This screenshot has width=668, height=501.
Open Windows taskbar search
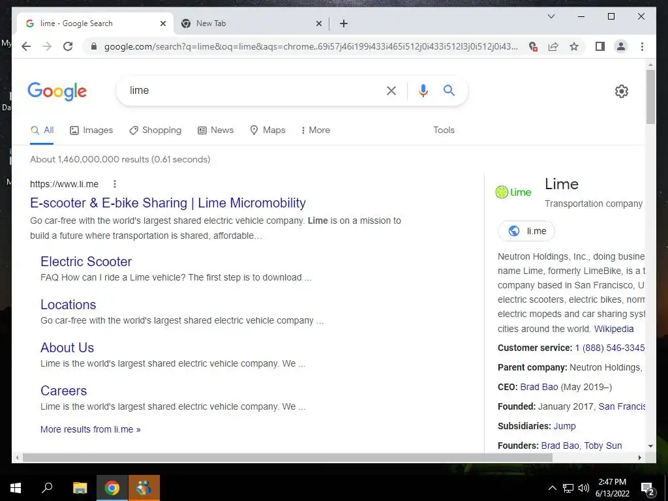coord(47,488)
